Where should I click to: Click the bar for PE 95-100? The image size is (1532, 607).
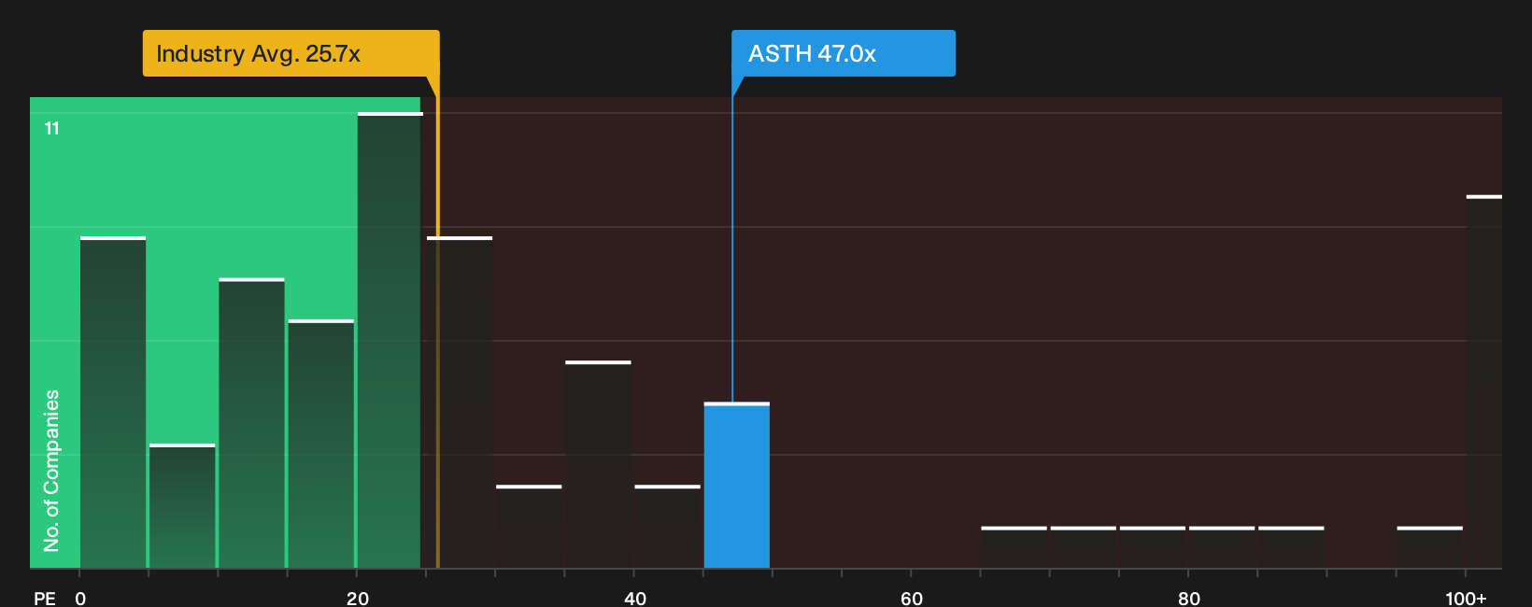(1429, 547)
